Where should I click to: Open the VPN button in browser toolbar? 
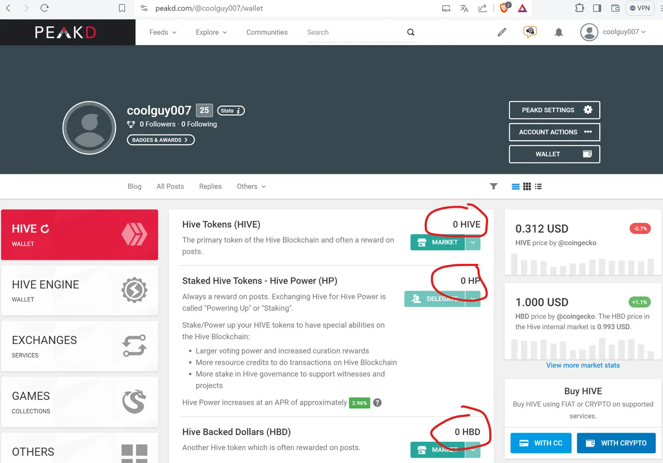tap(640, 8)
